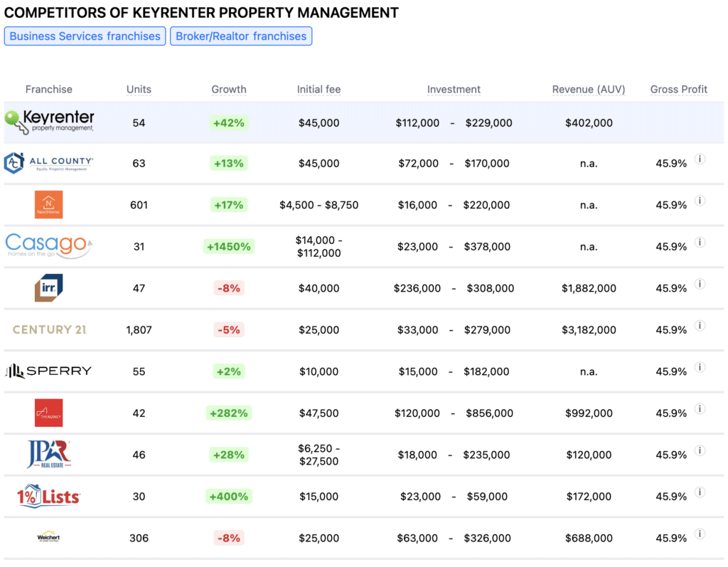Click the +28% growth badge
The image size is (728, 567).
pyautogui.click(x=229, y=455)
